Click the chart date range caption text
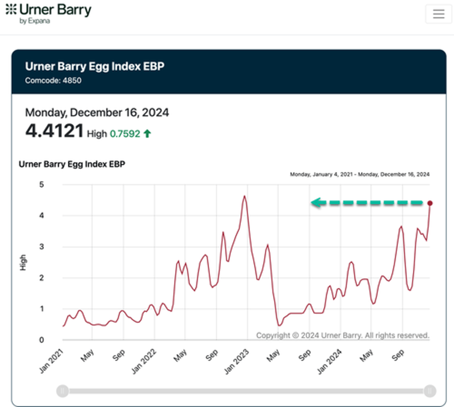Viewport: 454px width, 407px height. tap(360, 174)
